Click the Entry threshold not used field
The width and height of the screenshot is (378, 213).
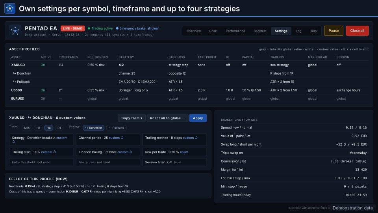pyautogui.click(x=41, y=162)
